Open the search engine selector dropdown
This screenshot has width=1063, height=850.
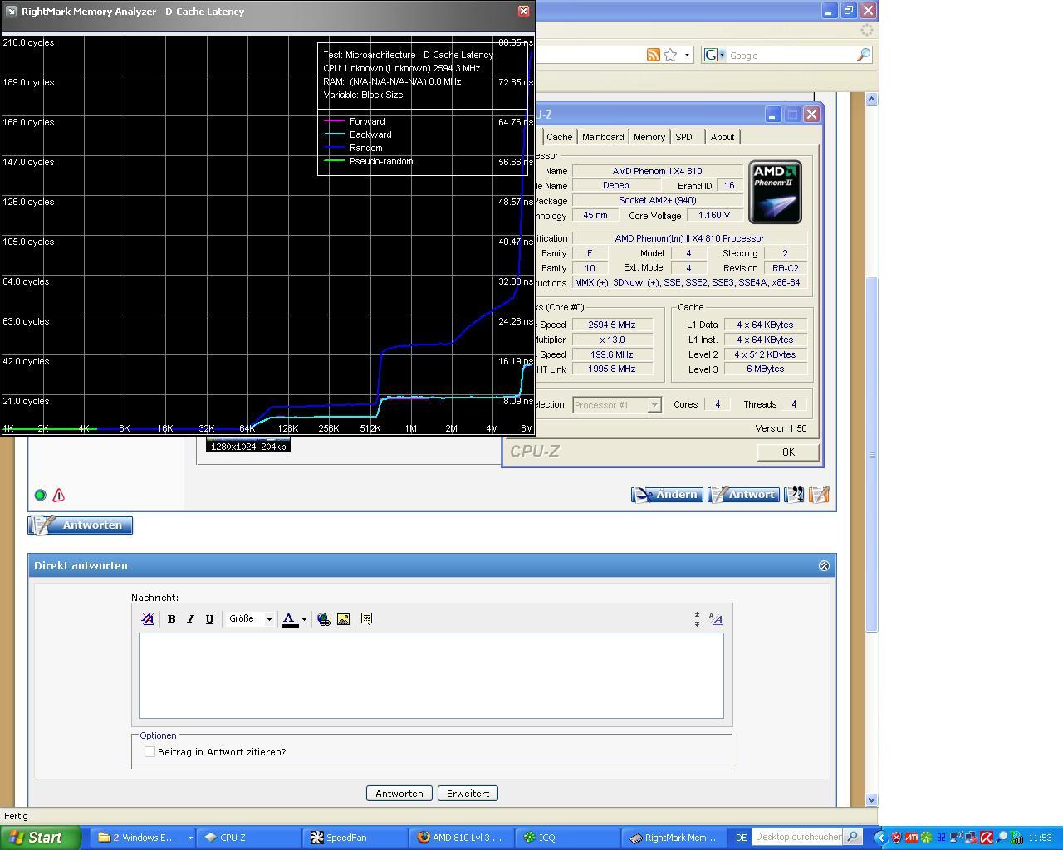point(722,55)
